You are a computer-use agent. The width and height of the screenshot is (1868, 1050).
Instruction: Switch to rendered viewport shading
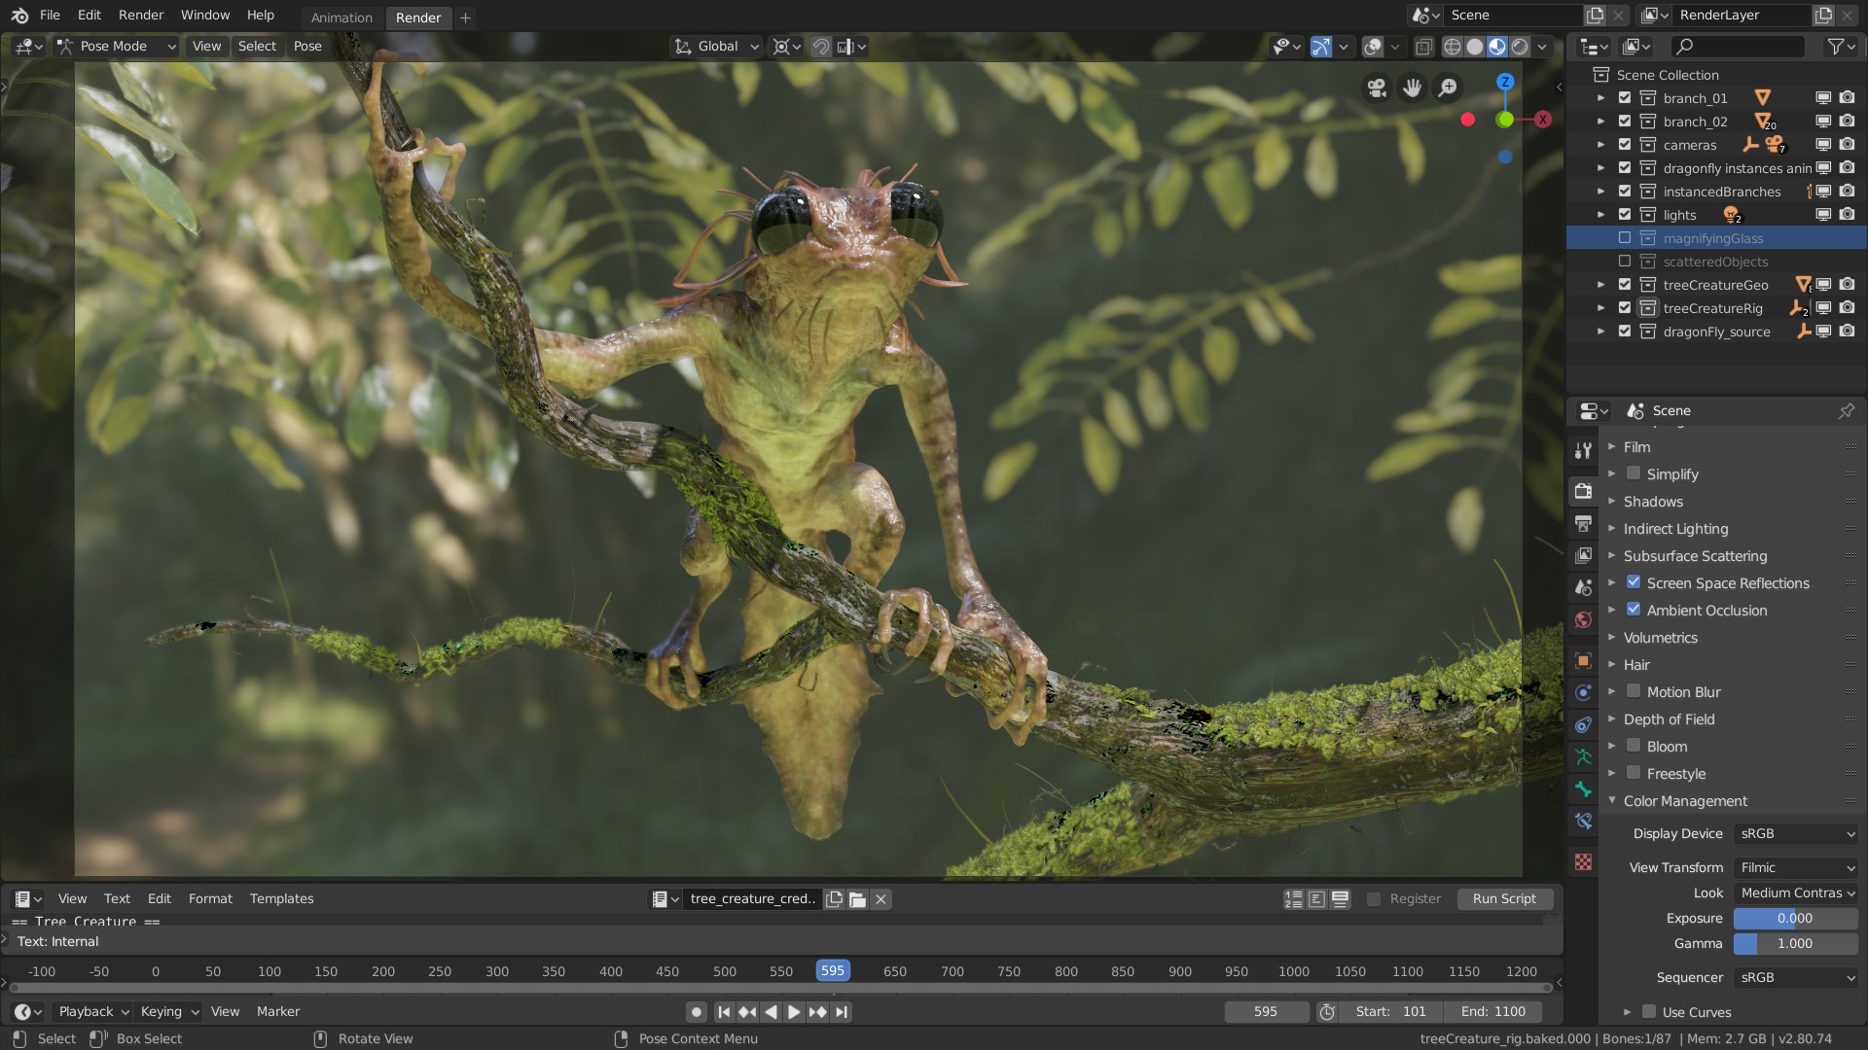(1520, 47)
